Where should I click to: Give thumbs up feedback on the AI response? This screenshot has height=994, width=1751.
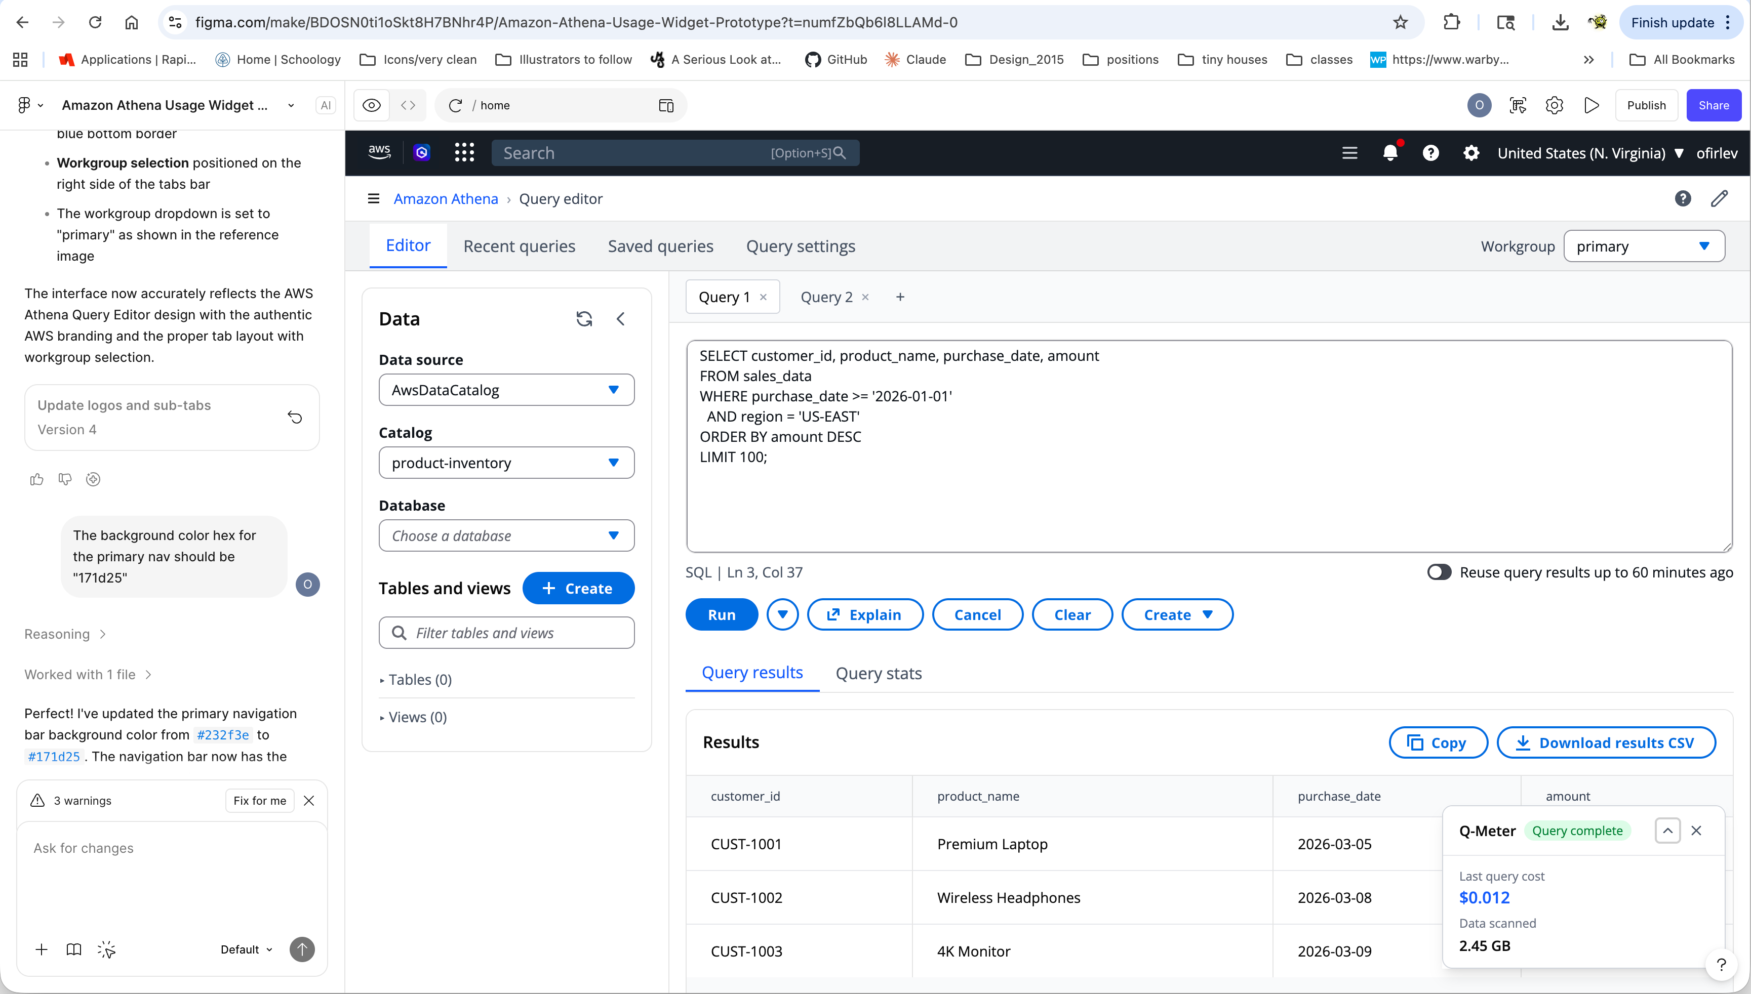[37, 479]
